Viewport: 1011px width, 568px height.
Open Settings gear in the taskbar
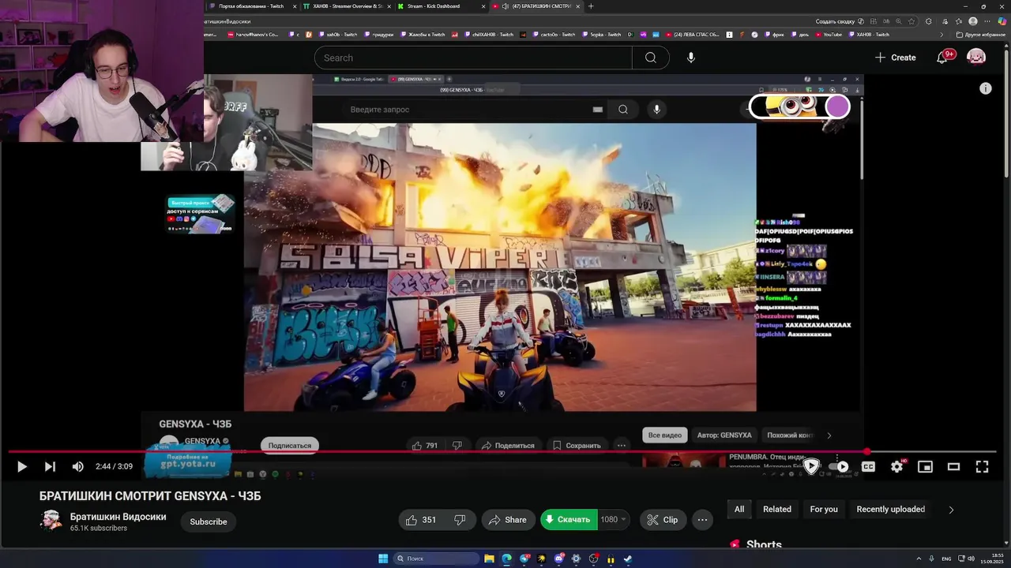point(576,559)
